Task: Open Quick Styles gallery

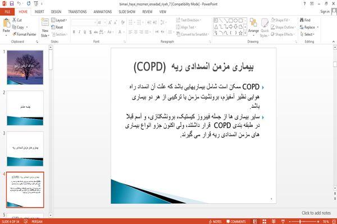Action: (x=265, y=28)
